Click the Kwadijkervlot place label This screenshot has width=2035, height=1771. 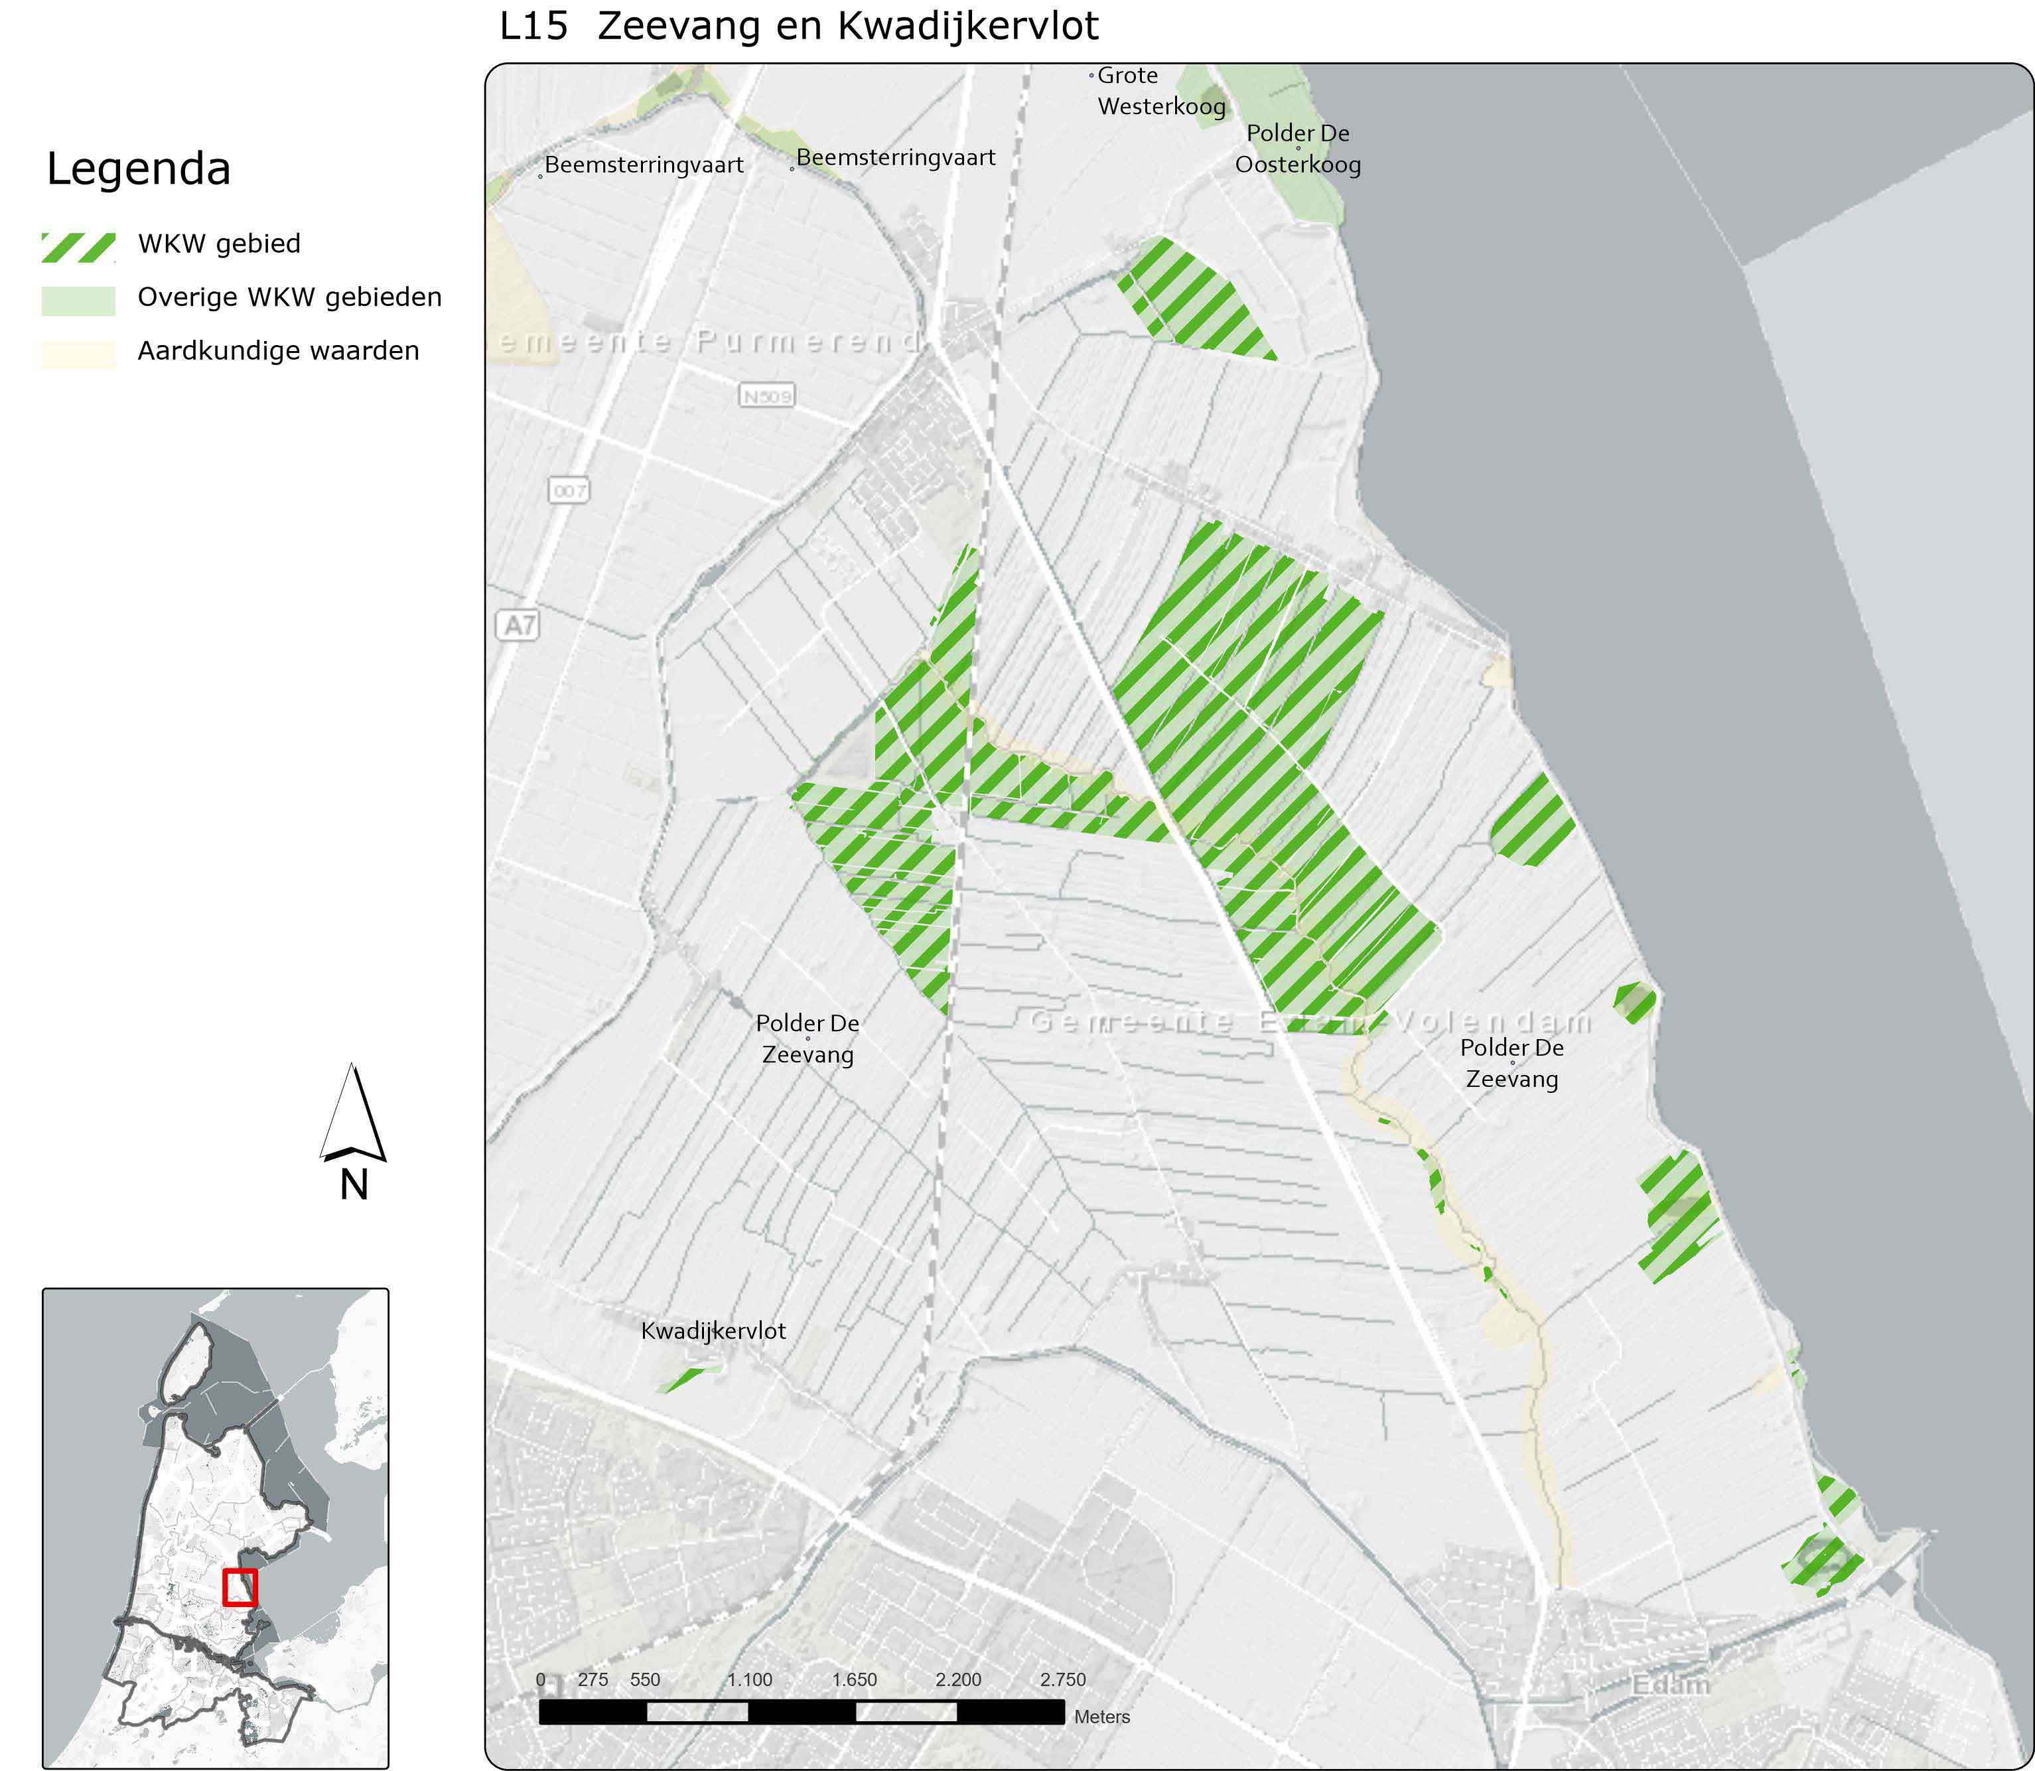(x=713, y=1330)
